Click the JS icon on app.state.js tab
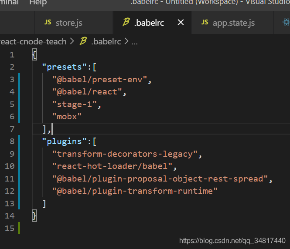290x249 pixels. (x=205, y=22)
